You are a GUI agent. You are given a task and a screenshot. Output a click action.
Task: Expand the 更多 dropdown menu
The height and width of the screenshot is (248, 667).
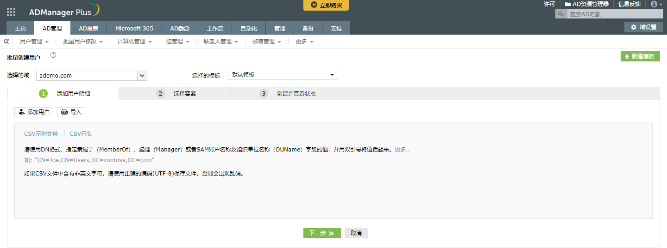305,42
